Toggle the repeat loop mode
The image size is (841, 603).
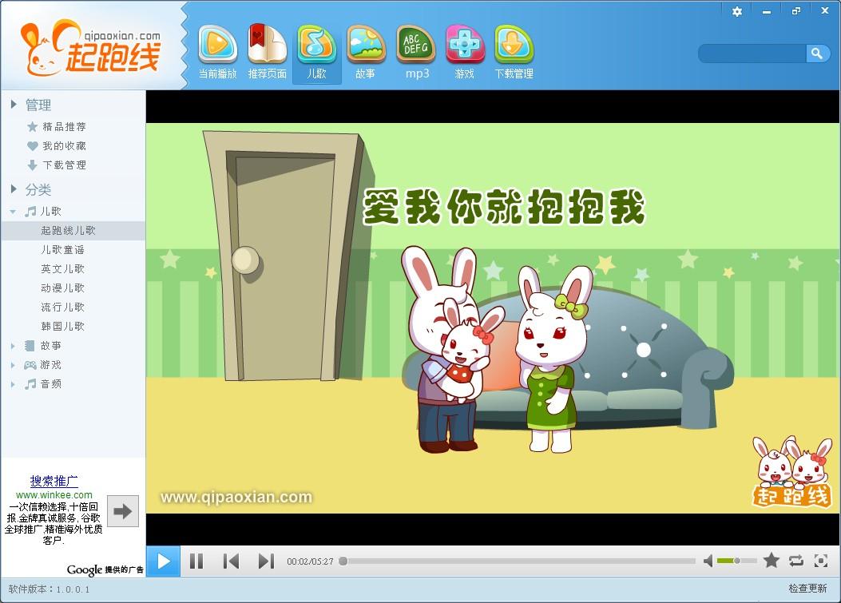pos(796,561)
